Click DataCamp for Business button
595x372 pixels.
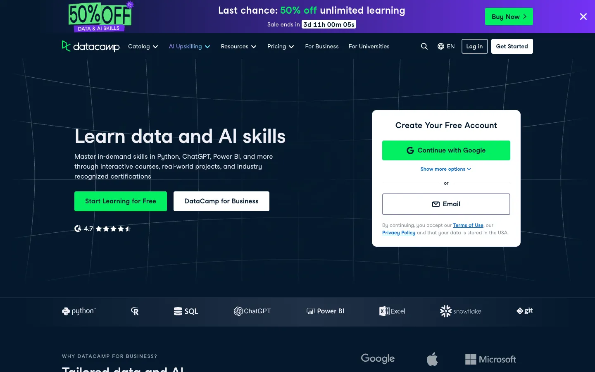pos(221,201)
